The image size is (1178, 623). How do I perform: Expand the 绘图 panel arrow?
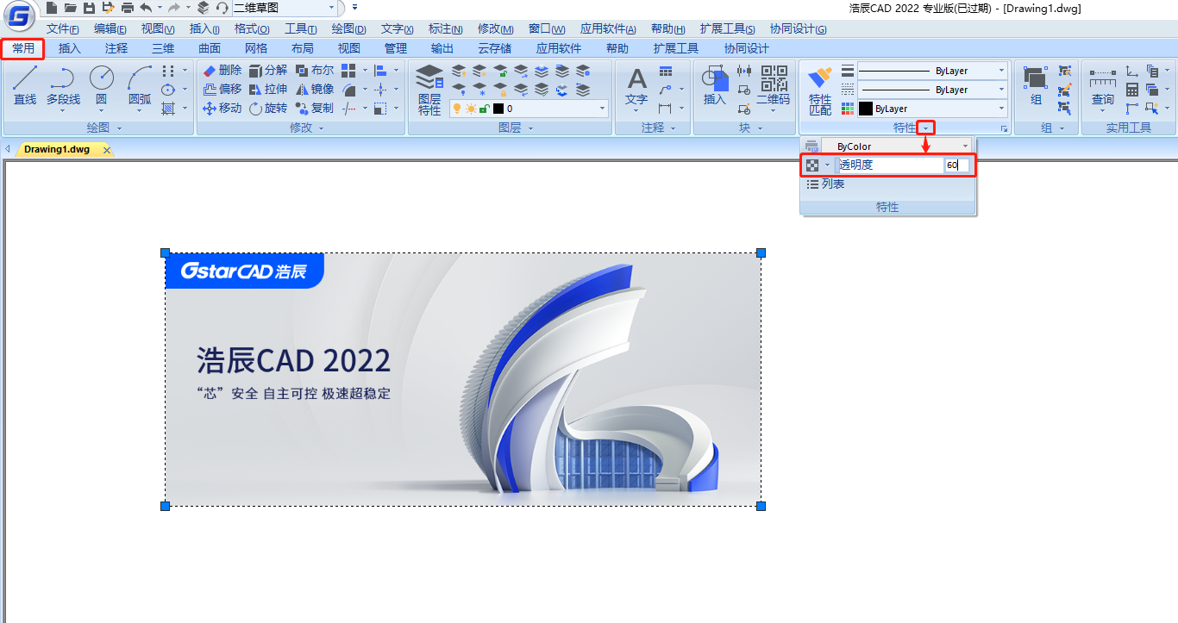(x=119, y=128)
